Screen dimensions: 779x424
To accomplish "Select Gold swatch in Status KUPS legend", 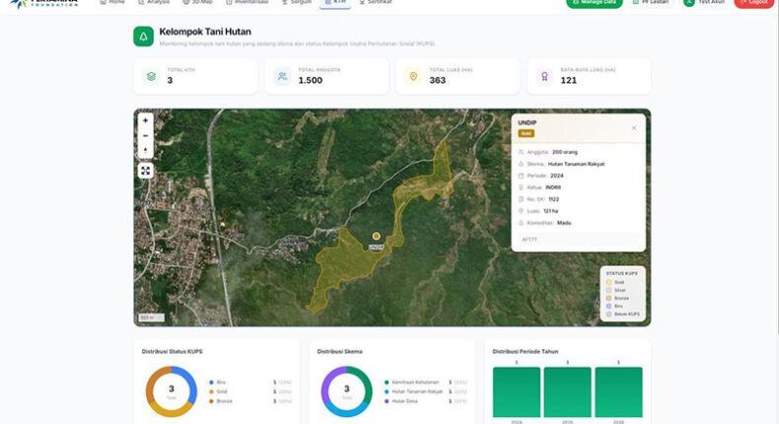I will 609,282.
